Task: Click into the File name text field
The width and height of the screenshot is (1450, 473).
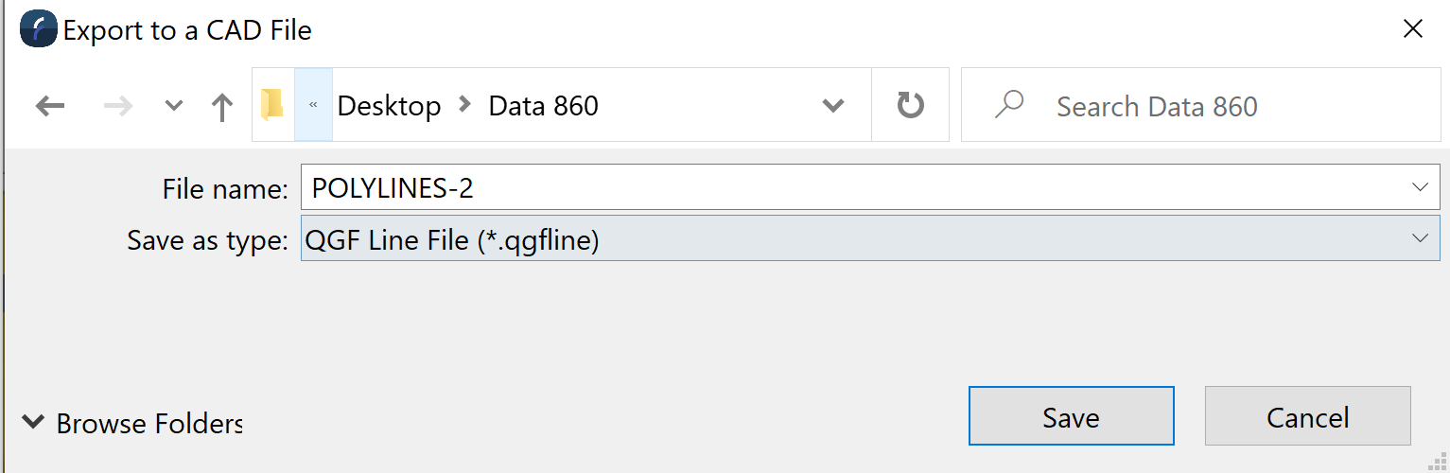Action: 851,188
